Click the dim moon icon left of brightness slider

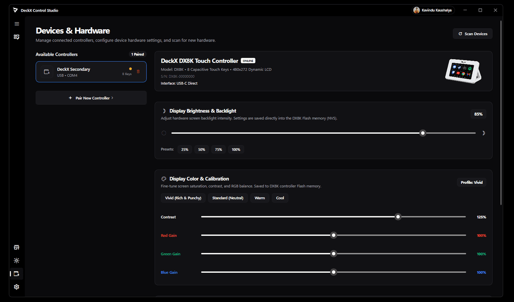tap(164, 133)
